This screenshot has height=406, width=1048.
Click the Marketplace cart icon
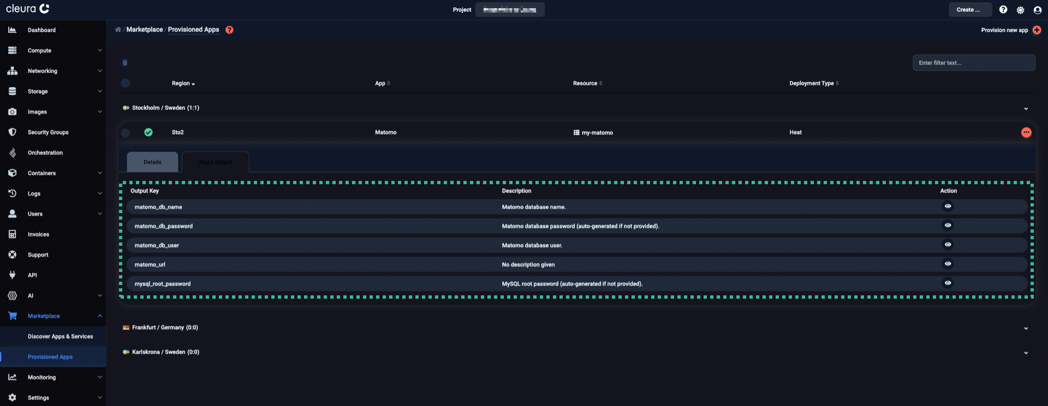12,316
